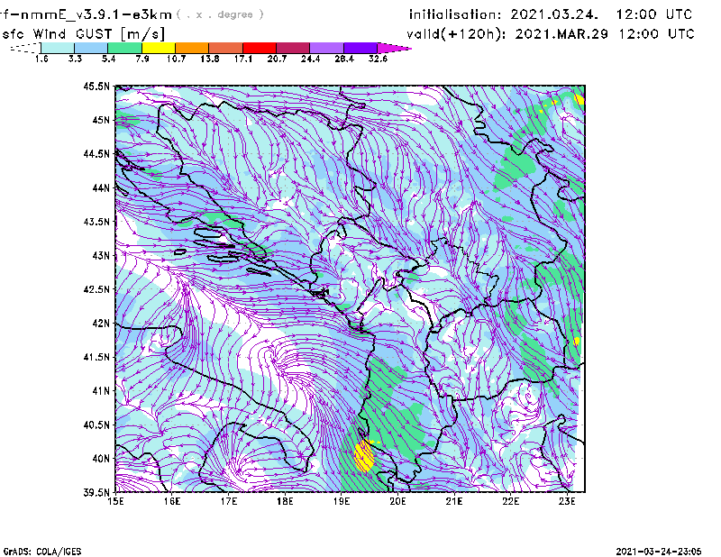Screen dimensions: 721x557
Task: Click the 42N latitude axis label
Action: tap(98, 324)
